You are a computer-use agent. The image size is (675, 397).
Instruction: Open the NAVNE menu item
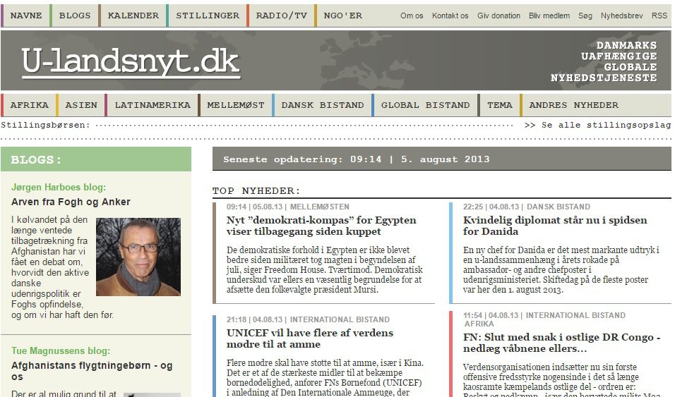(x=26, y=16)
